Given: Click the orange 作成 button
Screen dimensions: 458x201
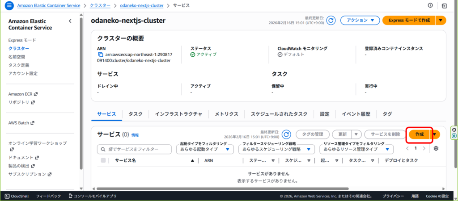Looking at the screenshot, I should pyautogui.click(x=419, y=134).
